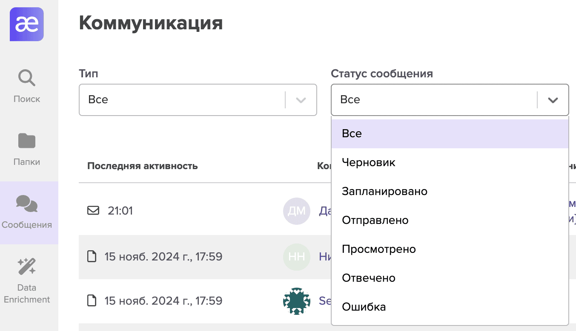This screenshot has height=331, width=576.
Task: Open Папки folder section
Action: tap(27, 149)
